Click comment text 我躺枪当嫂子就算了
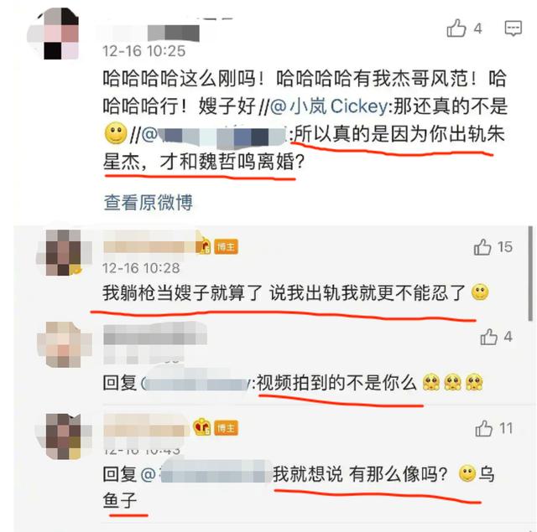 [x=182, y=293]
